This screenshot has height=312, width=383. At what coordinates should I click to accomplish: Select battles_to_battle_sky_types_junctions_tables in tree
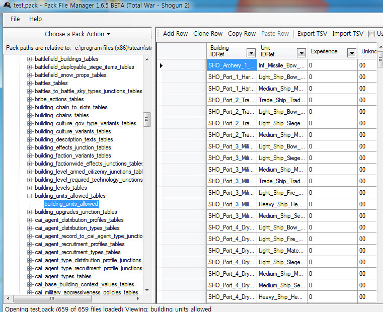(x=88, y=91)
